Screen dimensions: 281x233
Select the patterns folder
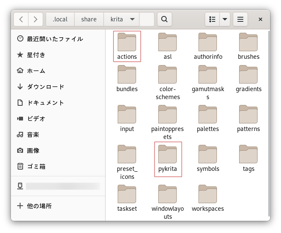tap(248, 119)
